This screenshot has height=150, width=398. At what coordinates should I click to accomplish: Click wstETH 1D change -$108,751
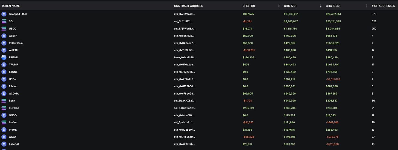249,50
